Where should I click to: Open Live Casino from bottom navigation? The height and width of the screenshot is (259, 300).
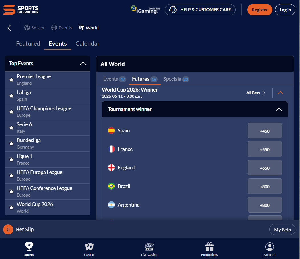tap(149, 249)
